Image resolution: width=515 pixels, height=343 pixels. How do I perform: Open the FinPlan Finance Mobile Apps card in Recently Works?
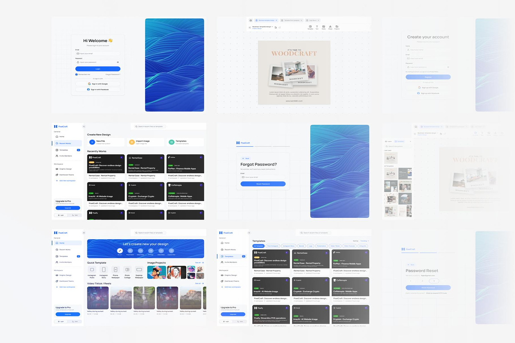click(x=185, y=167)
